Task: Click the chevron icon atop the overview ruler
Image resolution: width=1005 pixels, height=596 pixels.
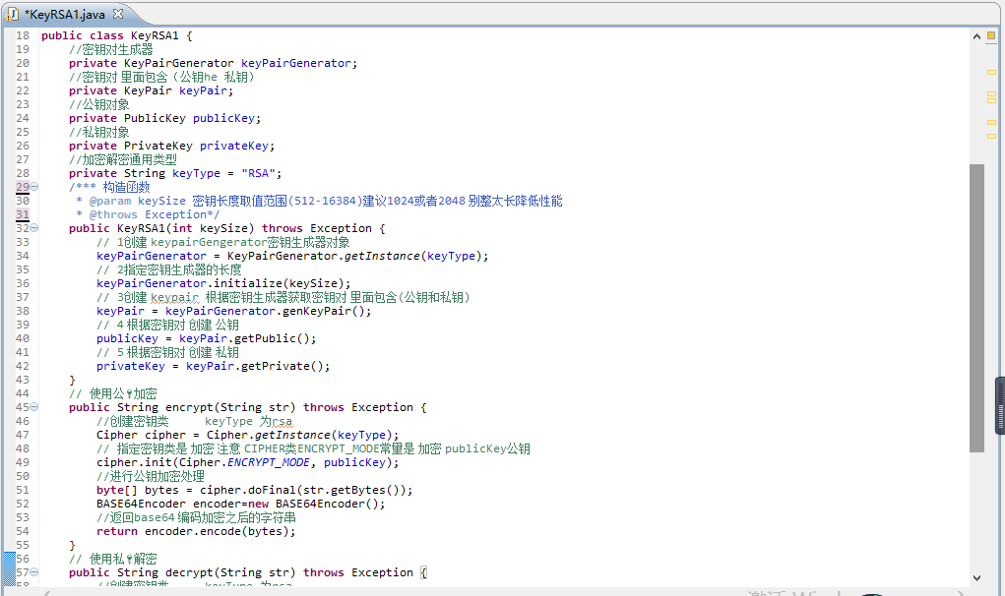Action: coord(977,36)
